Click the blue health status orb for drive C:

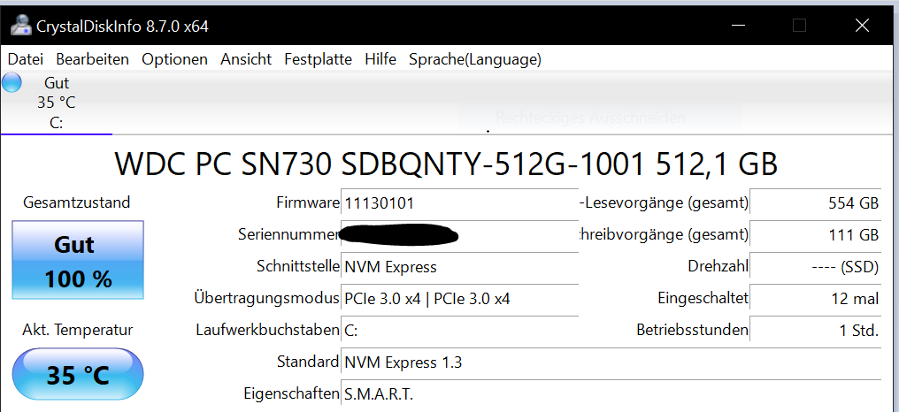[12, 83]
